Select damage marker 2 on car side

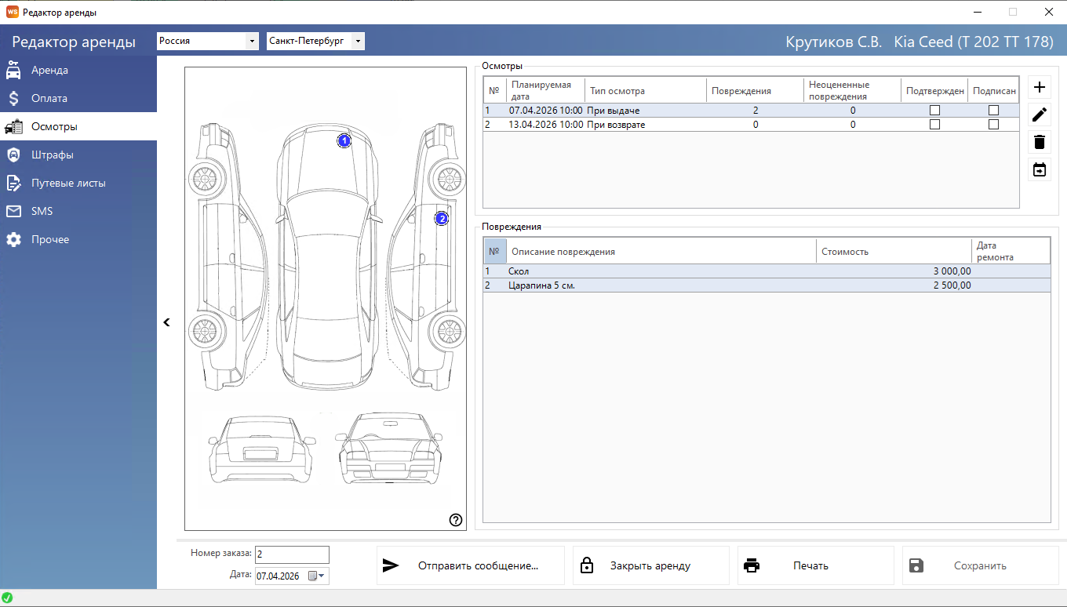(x=442, y=219)
